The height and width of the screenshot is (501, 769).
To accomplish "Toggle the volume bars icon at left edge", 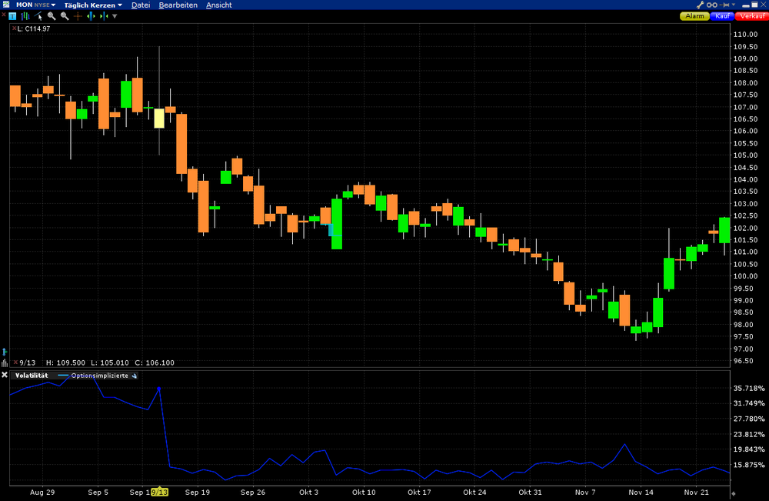I will [5, 363].
